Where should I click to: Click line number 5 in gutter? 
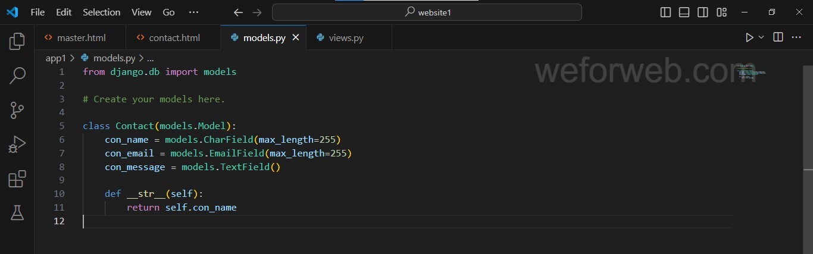[62, 126]
